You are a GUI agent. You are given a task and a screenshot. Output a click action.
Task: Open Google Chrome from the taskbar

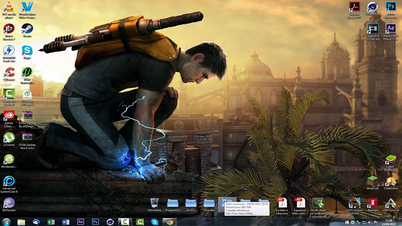tap(170, 222)
